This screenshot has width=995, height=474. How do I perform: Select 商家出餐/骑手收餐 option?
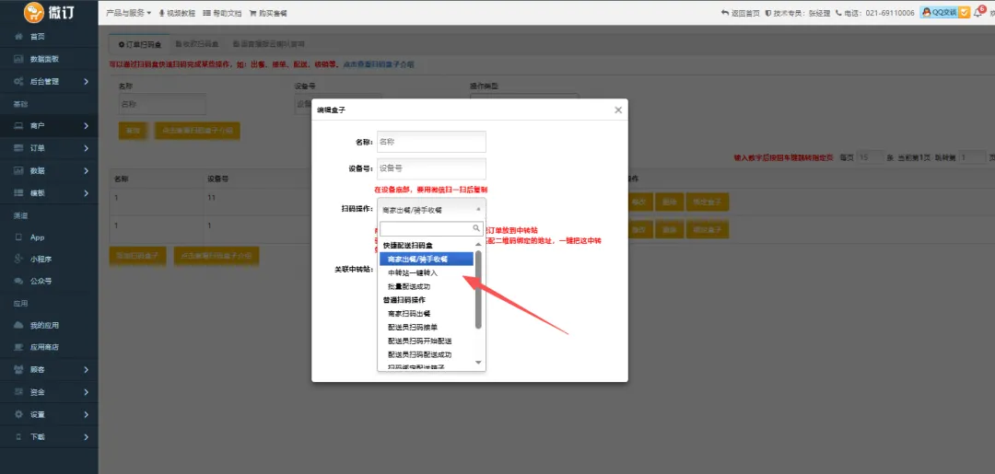(x=427, y=259)
